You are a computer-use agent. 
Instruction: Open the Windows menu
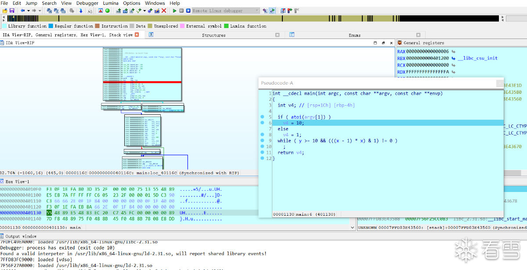155,3
